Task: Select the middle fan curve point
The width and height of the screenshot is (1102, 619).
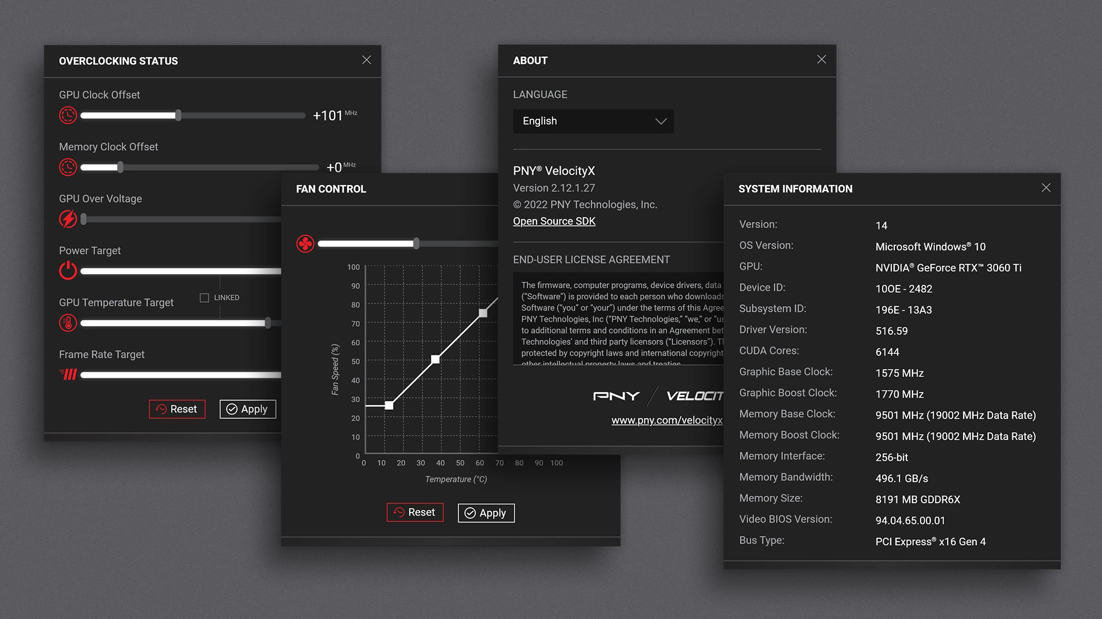Action: point(436,359)
